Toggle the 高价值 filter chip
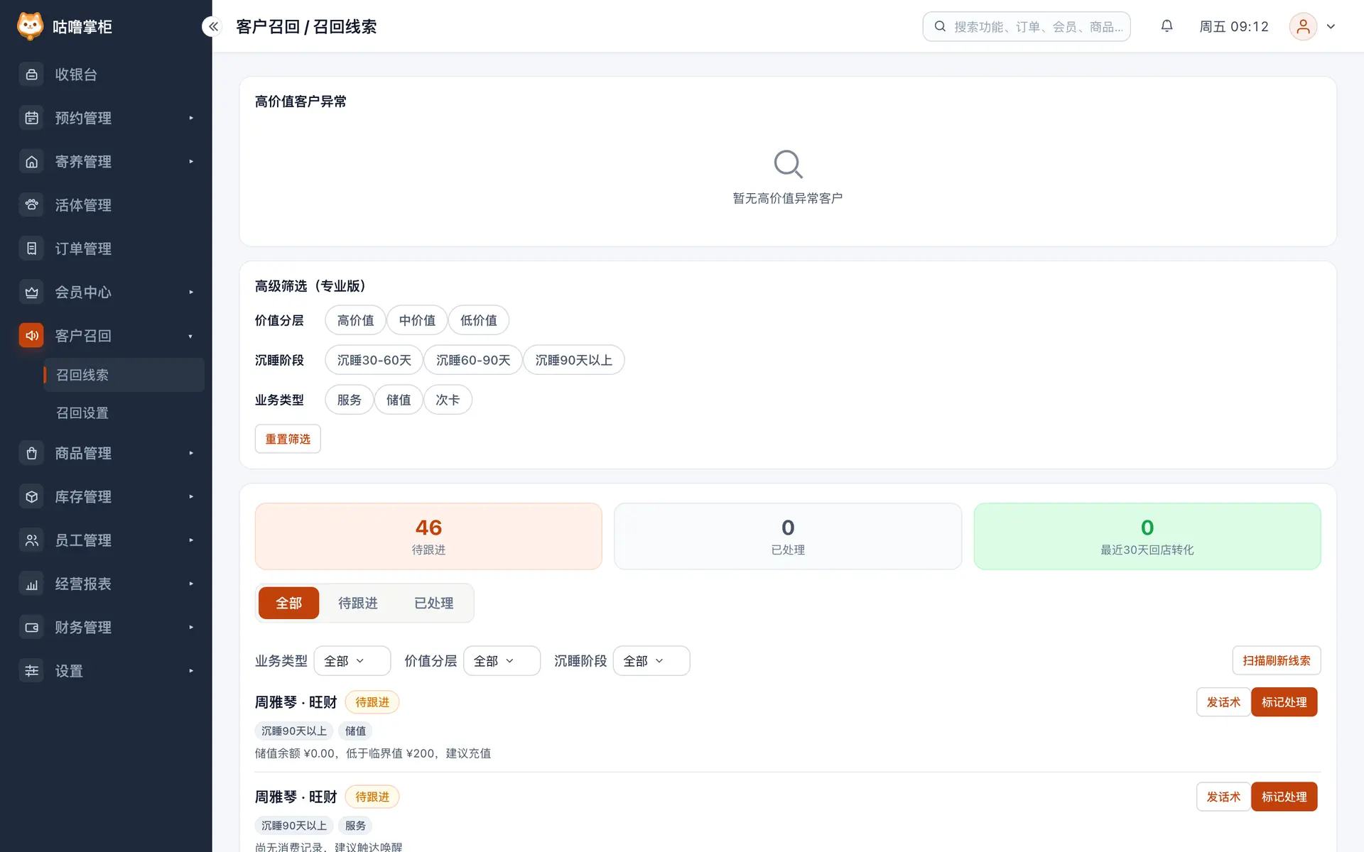This screenshot has width=1364, height=852. [355, 320]
